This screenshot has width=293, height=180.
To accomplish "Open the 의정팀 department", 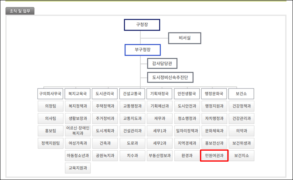I will click(50, 106).
